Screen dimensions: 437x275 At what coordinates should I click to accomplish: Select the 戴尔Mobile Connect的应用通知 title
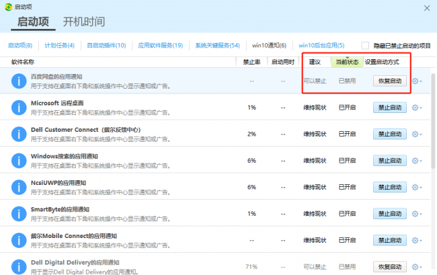click(73, 236)
